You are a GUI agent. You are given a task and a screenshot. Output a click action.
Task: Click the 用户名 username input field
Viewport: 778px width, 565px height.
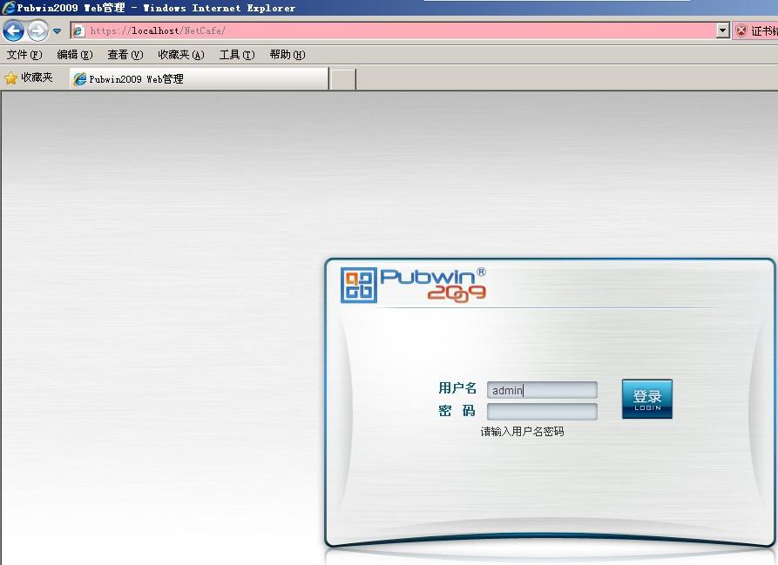pos(542,390)
